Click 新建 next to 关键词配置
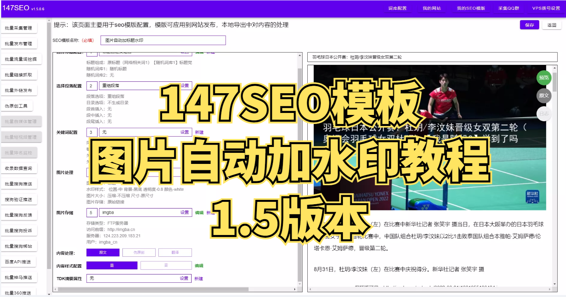 coord(199,132)
